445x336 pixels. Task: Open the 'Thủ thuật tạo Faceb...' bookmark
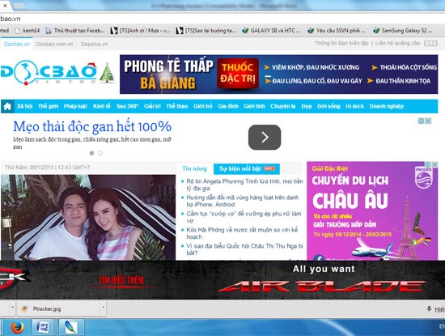pos(75,31)
